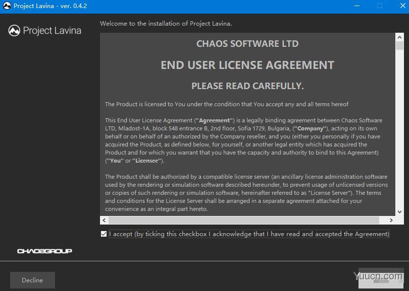The height and width of the screenshot is (291, 409).
Task: Close the Project Lavina installer
Action: click(402, 6)
